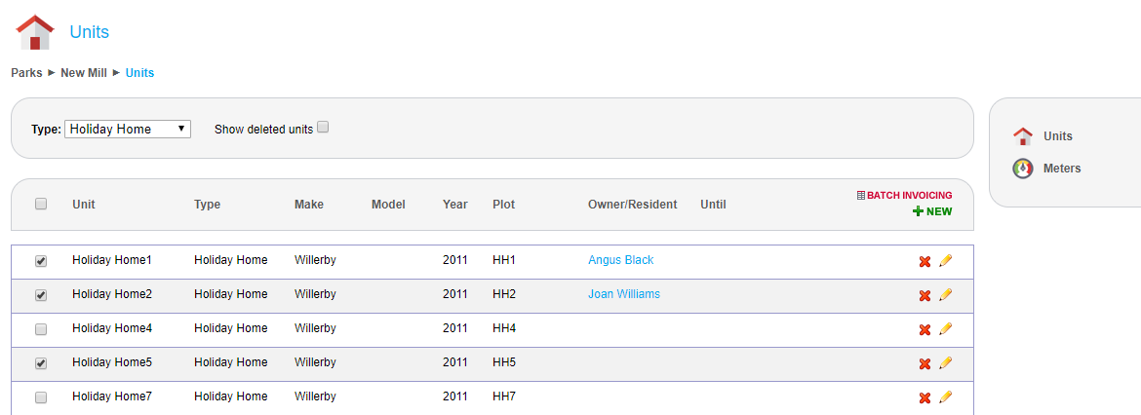Viewport: 1141px width, 415px height.
Task: Open resident Joan Williams link
Action: pyautogui.click(x=623, y=294)
